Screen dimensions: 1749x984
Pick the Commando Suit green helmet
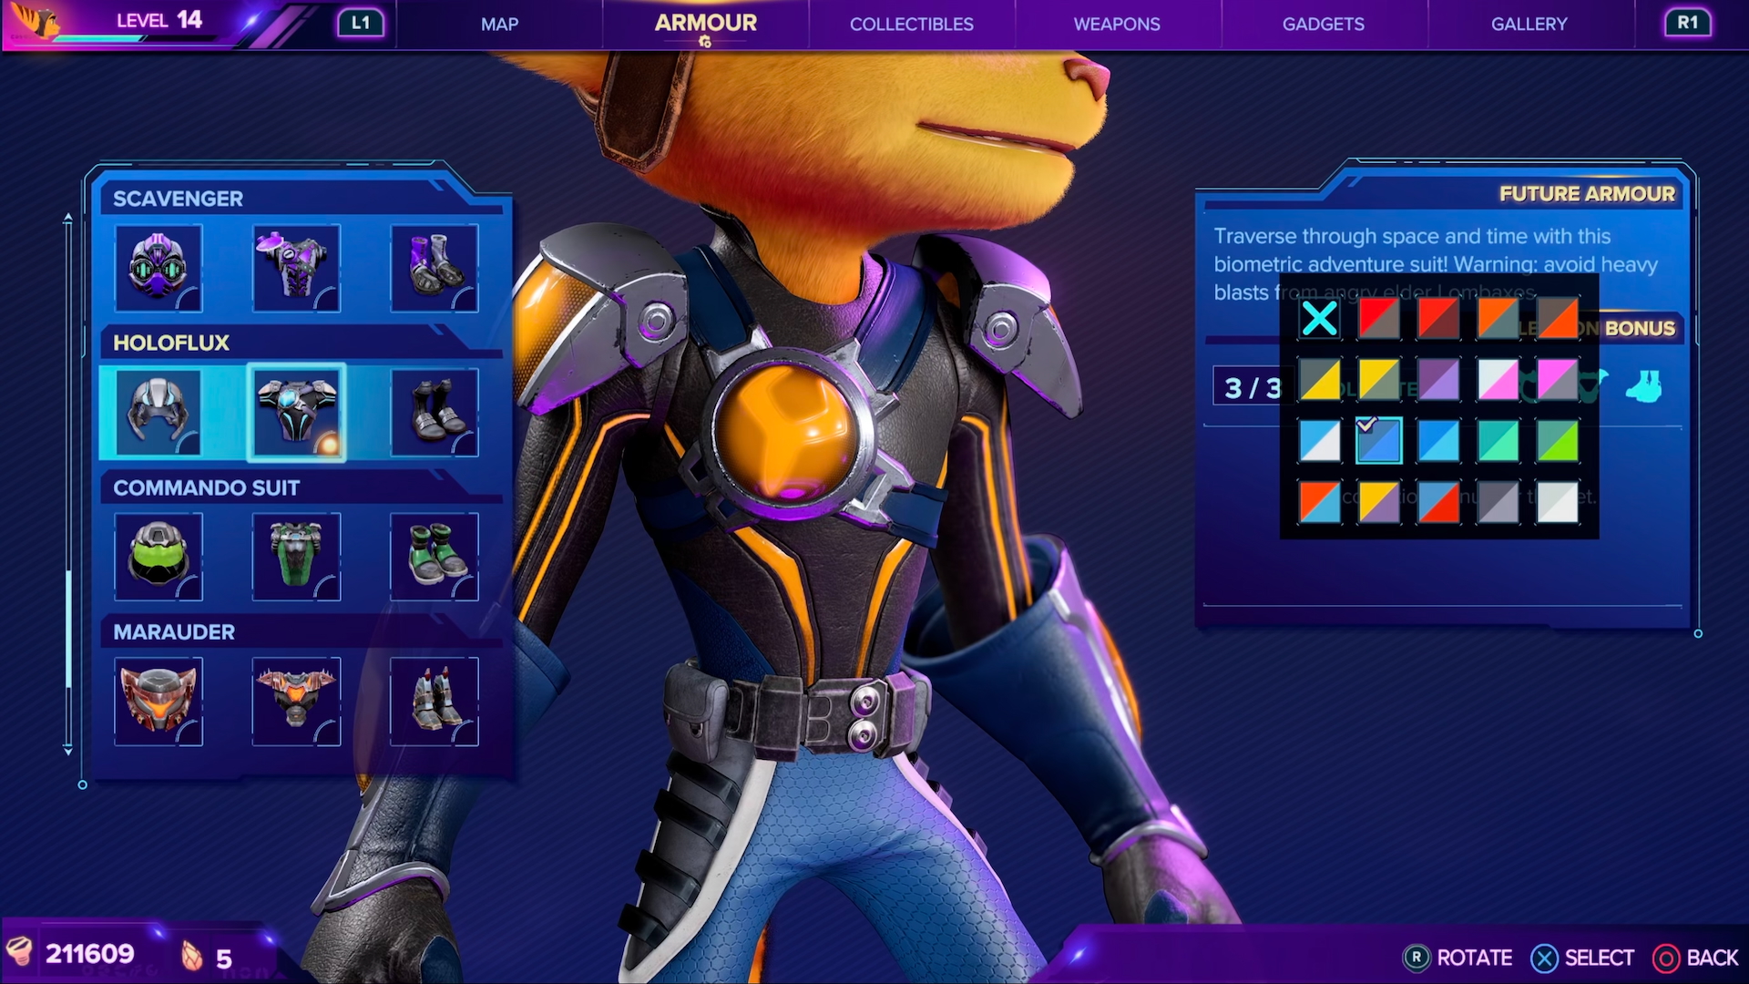[159, 557]
